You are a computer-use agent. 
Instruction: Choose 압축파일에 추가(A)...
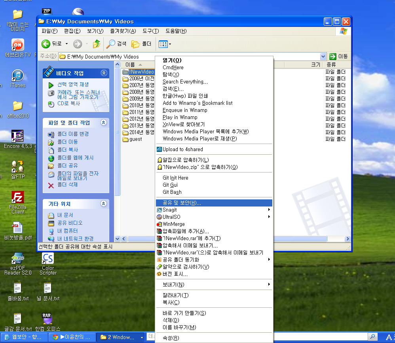point(214,231)
